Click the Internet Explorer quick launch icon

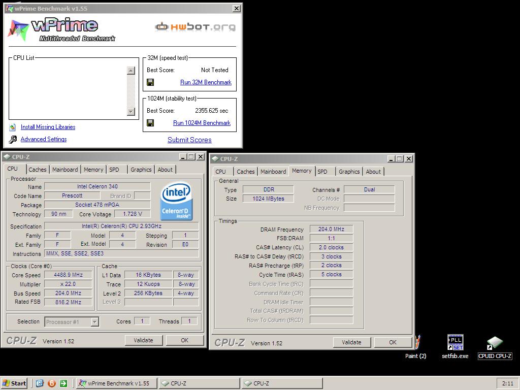click(40, 383)
